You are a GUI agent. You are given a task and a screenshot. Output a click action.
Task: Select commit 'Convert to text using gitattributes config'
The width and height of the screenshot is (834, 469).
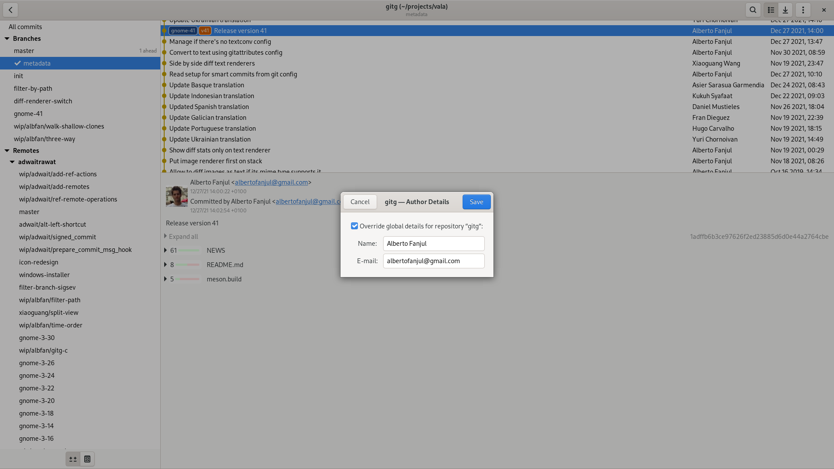497,53
